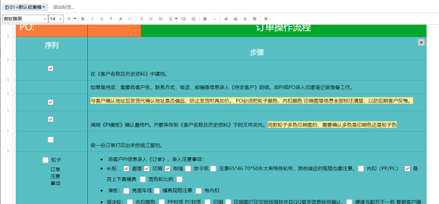
Task: Toggle bold formatting
Action: click(83, 19)
